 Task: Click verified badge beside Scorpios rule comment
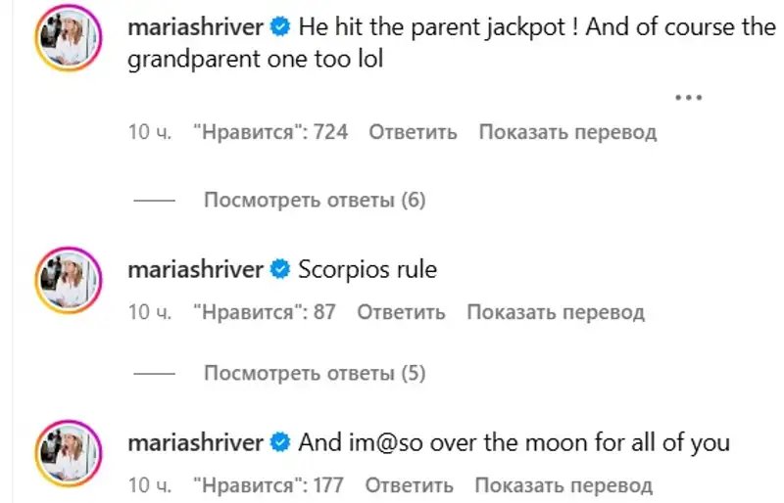(x=280, y=270)
